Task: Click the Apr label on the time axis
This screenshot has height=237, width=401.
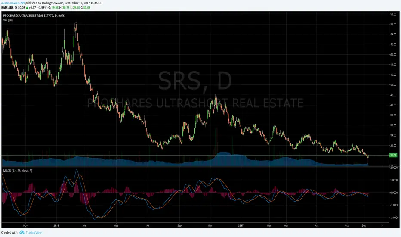Action: click(x=286, y=225)
